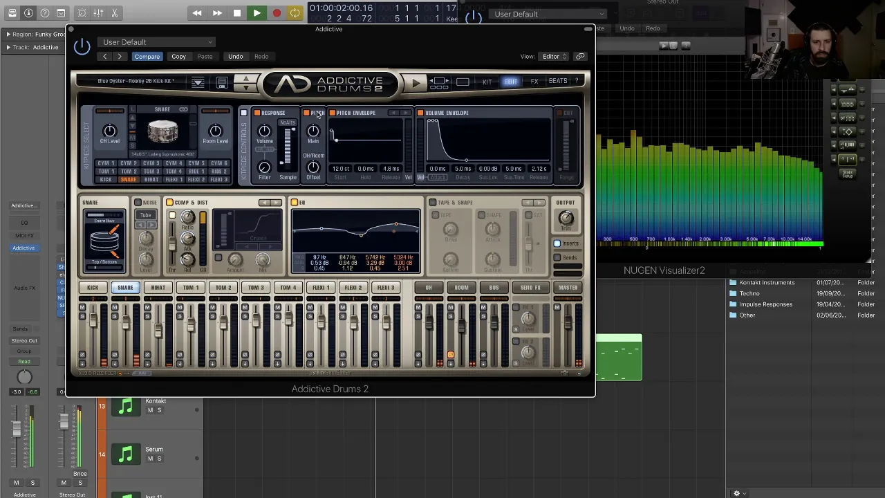The width and height of the screenshot is (885, 498).
Task: Toggle the yellow Cycle button
Action: [295, 13]
